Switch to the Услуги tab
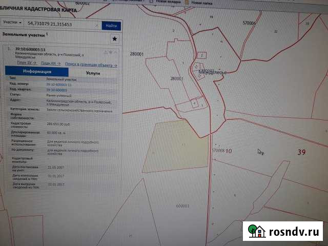This screenshot has width=328, height=246. [93, 73]
